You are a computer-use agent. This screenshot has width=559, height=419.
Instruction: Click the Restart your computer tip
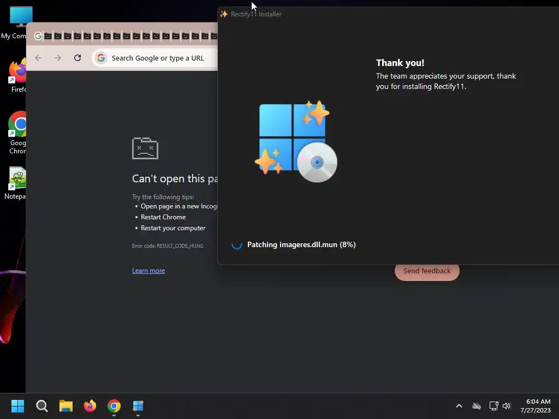click(173, 228)
